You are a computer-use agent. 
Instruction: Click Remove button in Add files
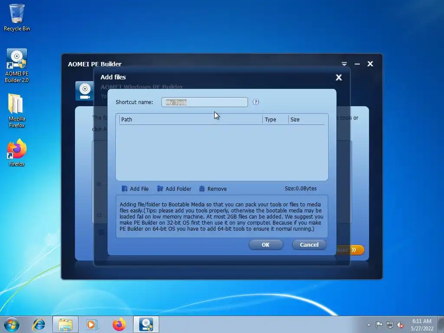[x=212, y=189]
